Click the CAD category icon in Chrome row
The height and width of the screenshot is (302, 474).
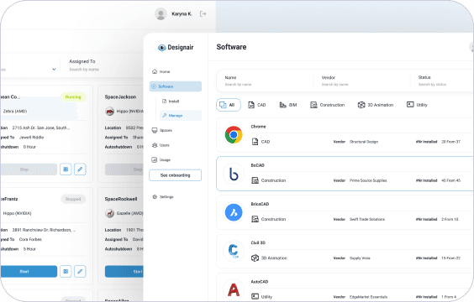coord(255,142)
